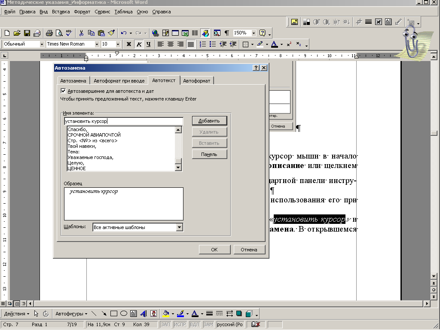Screen dimensions: 440x330
Task: Focus the Имя элемента text field
Action: pos(123,121)
